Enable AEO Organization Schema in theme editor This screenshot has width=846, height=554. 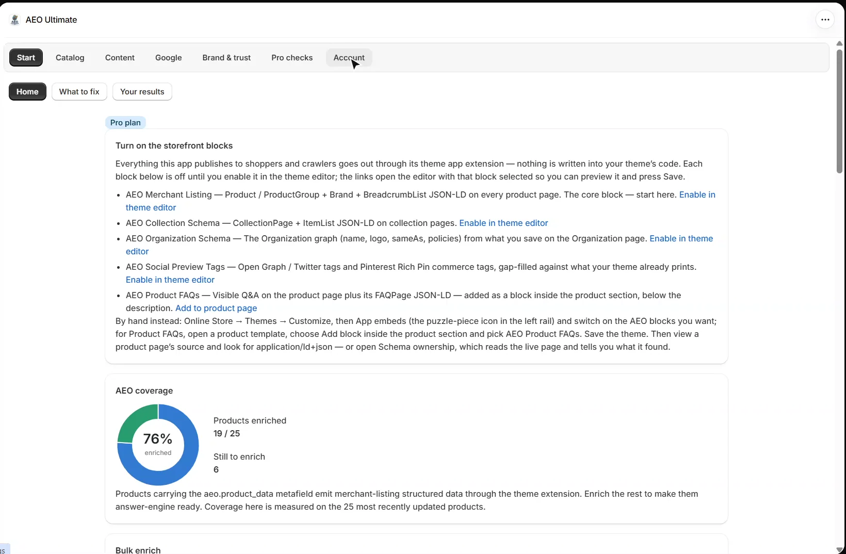tap(681, 238)
